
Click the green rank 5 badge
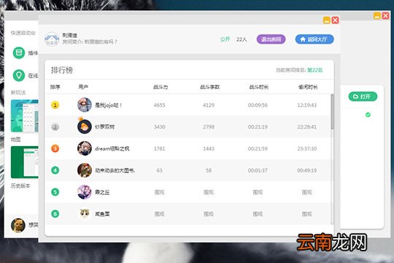(55, 192)
